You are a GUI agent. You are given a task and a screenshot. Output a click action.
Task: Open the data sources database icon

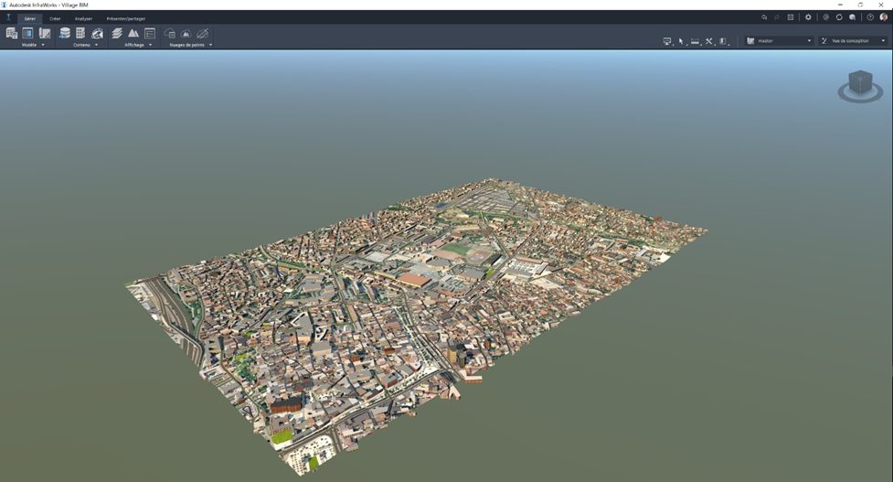click(65, 33)
